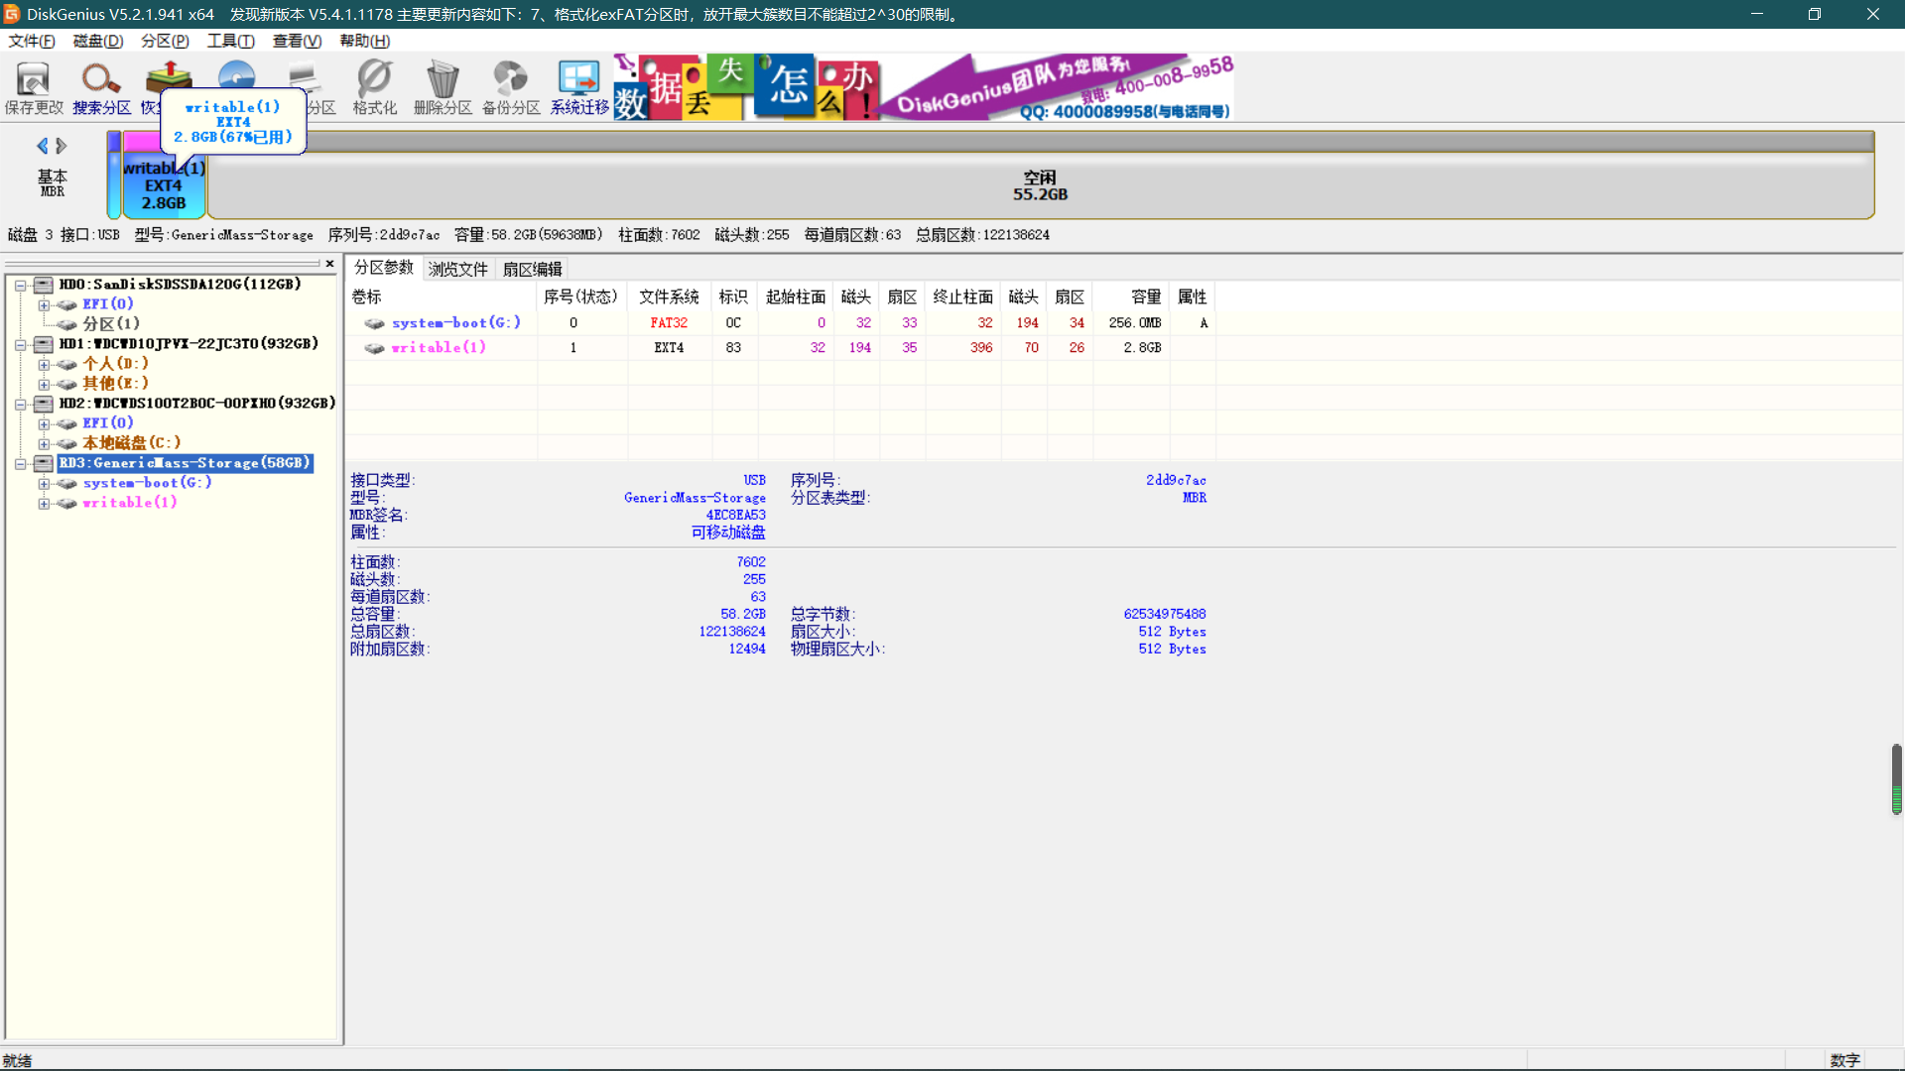The width and height of the screenshot is (1905, 1071).
Task: Click the 保存更改 save changes icon
Action: (34, 87)
